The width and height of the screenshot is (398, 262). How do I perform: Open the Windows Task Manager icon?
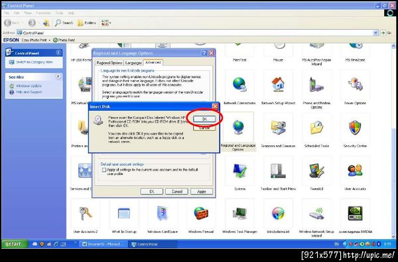pyautogui.click(x=239, y=214)
